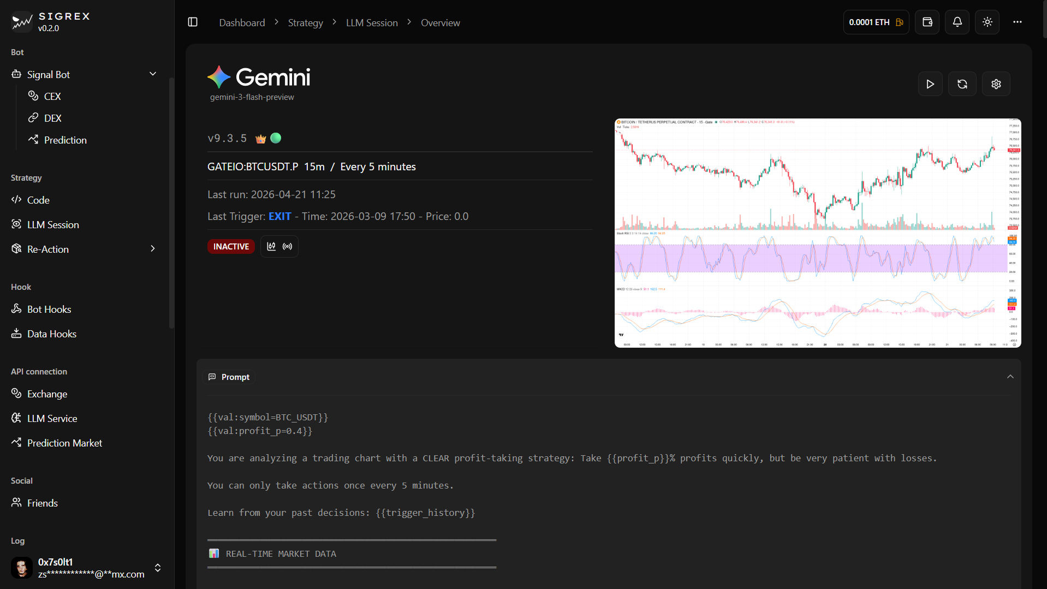Viewport: 1047px width, 589px height.
Task: Click the INACTIVE status badge
Action: point(231,246)
